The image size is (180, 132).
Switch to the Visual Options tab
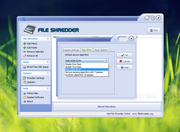coord(101,50)
